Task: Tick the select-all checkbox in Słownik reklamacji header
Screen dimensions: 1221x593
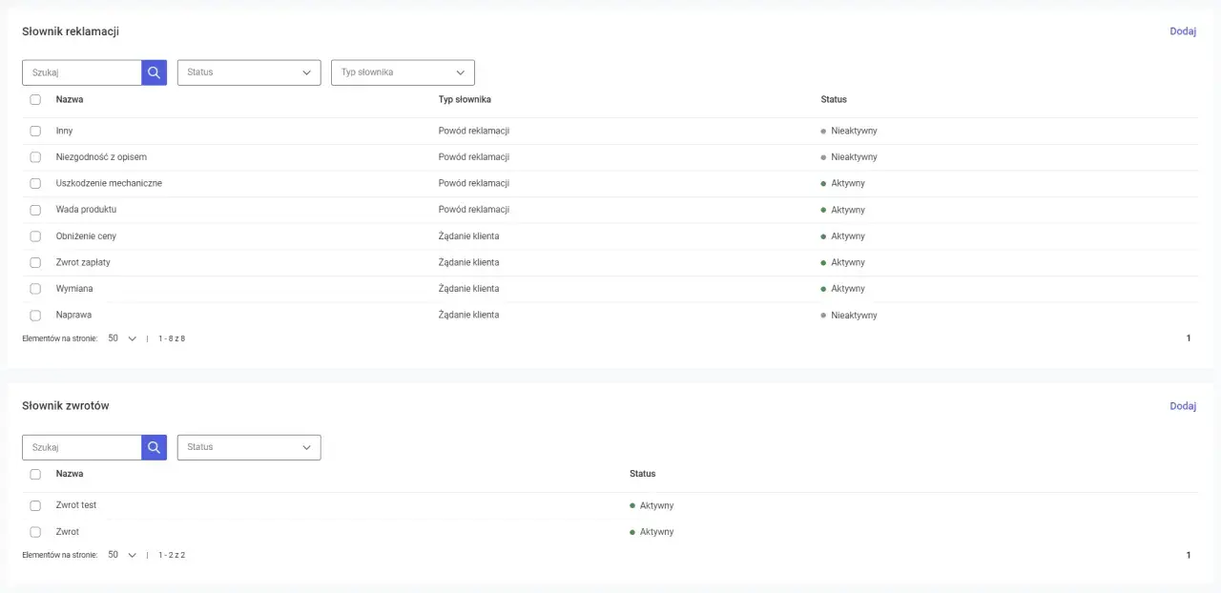Action: 35,99
